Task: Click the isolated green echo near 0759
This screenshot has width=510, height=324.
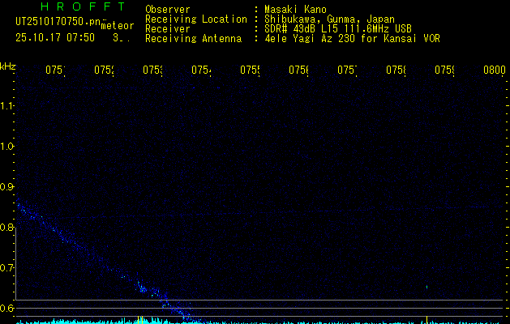Action: 426,287
